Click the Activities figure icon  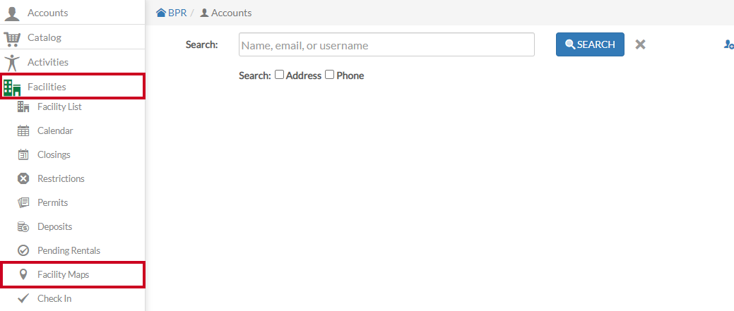pyautogui.click(x=12, y=62)
